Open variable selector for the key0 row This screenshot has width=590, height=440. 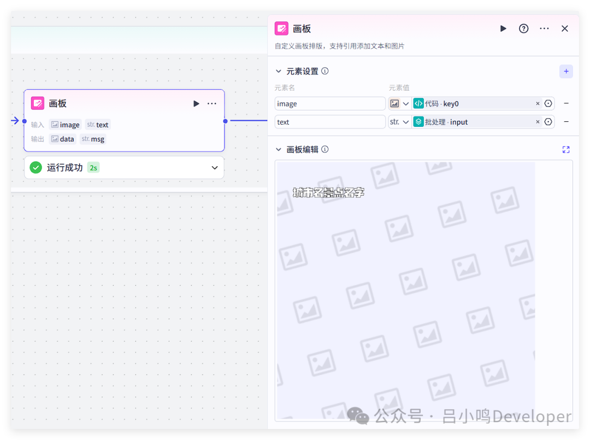548,103
